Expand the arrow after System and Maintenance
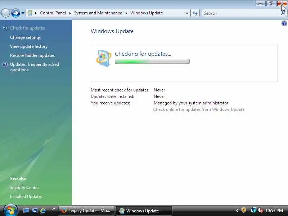288x216 pixels. tap(126, 13)
